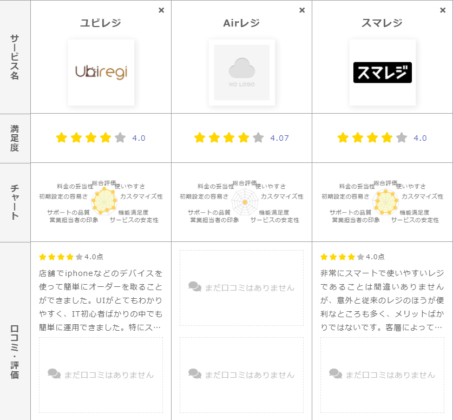Screen dimensions: 453x420
Task: Open the Airレジ service title link
Action: (x=241, y=23)
